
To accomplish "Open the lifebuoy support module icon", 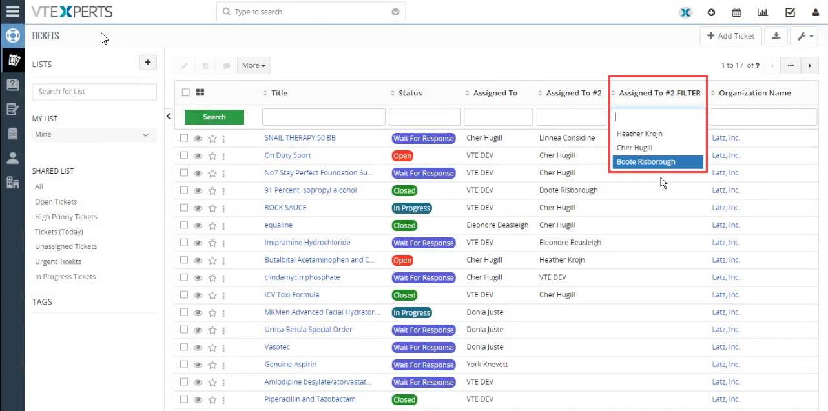I will coord(12,35).
